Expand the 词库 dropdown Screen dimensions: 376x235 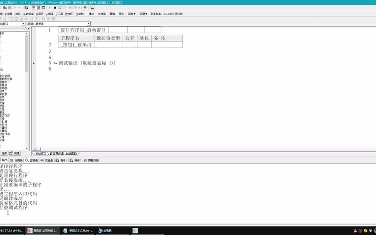click(x=132, y=14)
